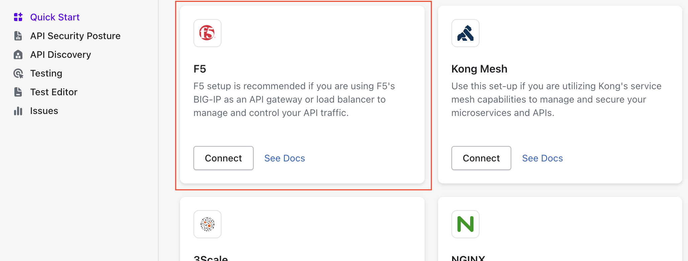Select Test Editor from the sidebar
688x261 pixels.
tap(54, 92)
